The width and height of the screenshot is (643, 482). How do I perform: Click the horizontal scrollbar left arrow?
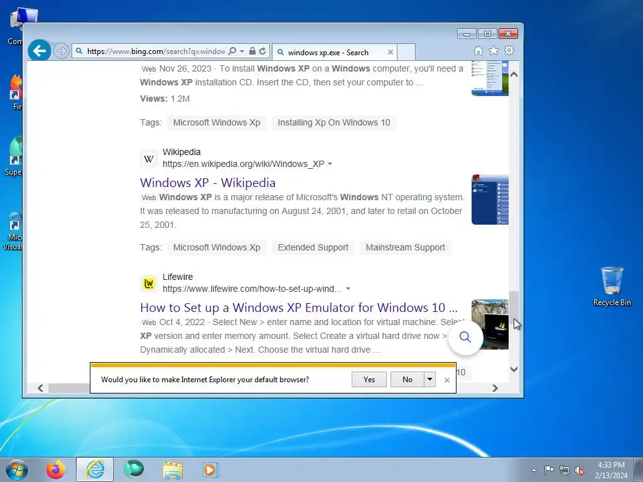[x=41, y=388]
